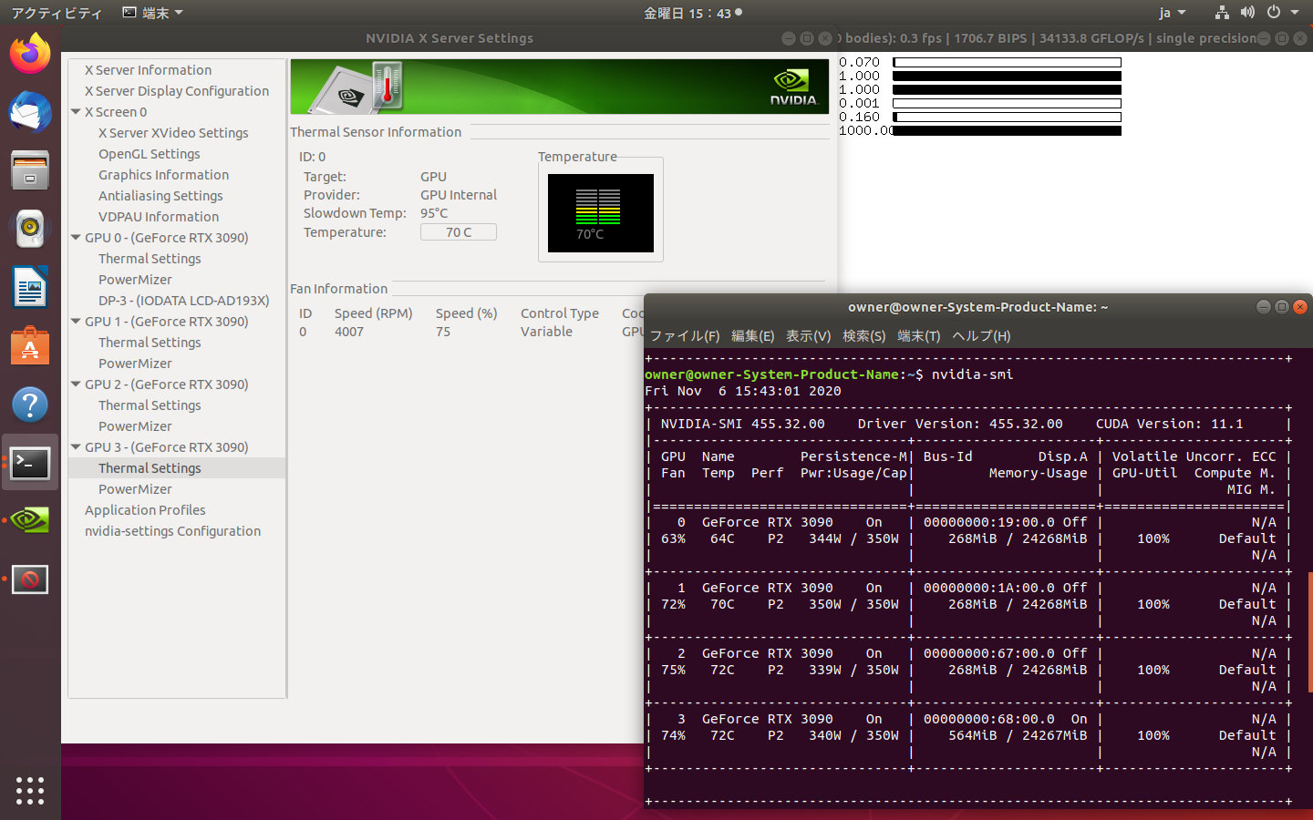1313x820 pixels.
Task: Select DP-3 IODATA LCD-AD193X display
Action: 184,301
